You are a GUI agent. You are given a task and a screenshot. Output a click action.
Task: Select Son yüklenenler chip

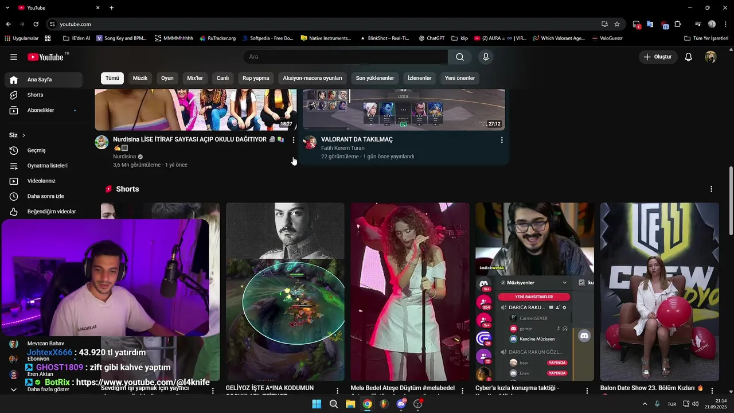point(375,78)
